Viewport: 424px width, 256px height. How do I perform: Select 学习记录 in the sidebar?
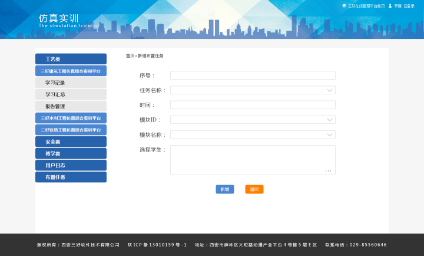(71, 83)
